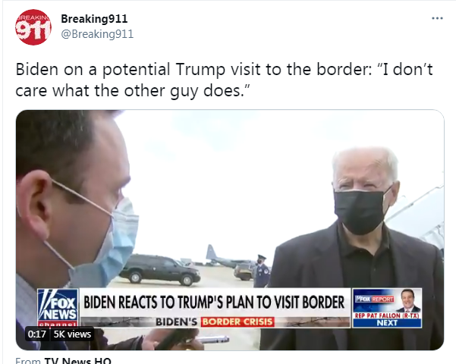Click the black face mask in video

(362, 210)
